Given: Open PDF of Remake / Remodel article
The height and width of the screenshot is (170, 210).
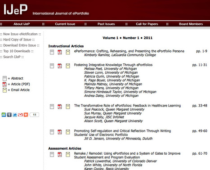Looking at the screenshot, I should click(60, 154).
